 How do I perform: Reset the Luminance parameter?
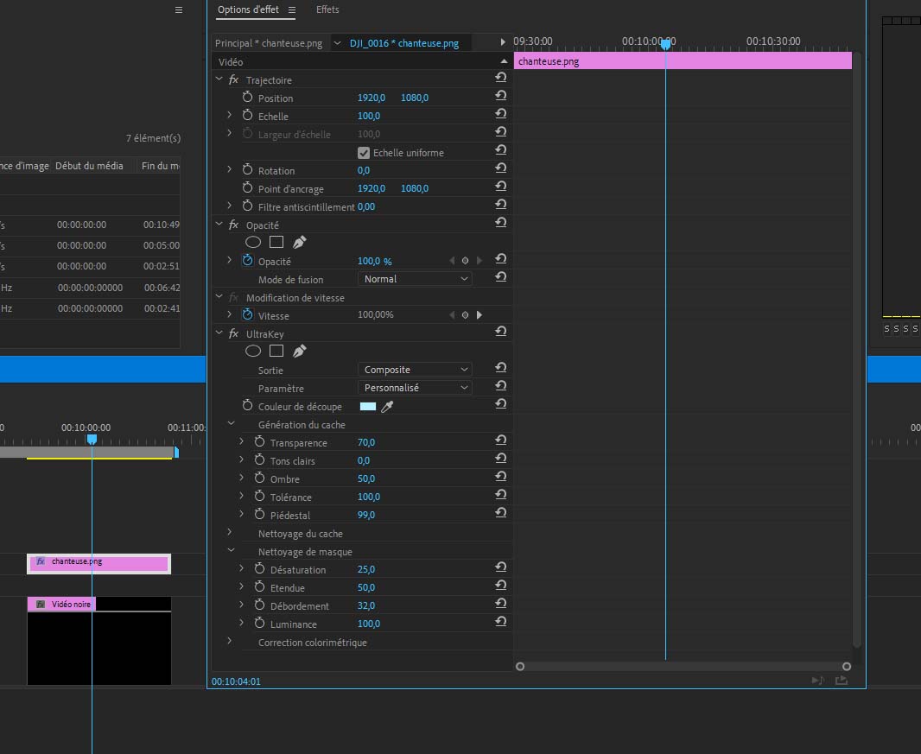[x=500, y=622]
